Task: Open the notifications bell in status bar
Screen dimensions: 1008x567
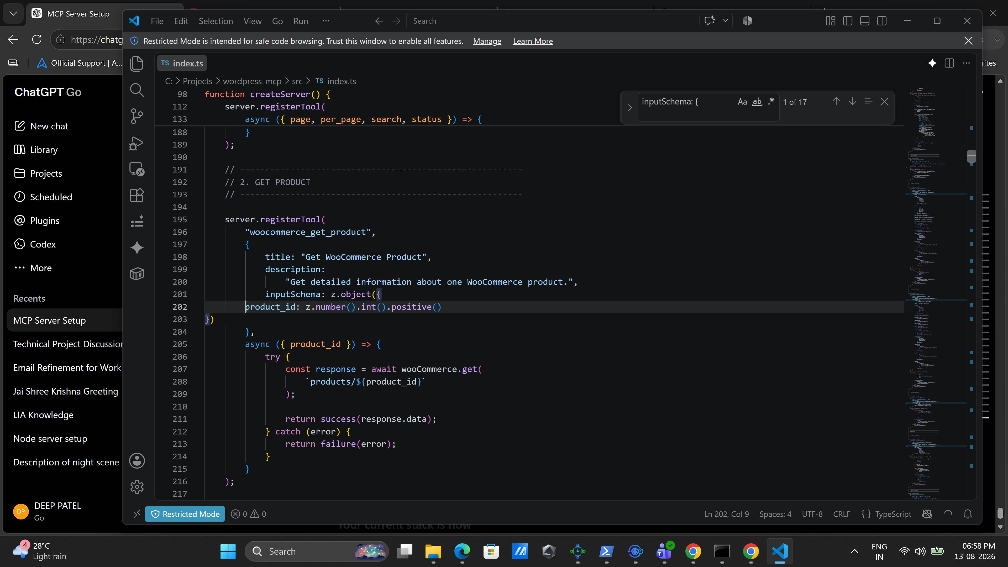Action: click(968, 514)
